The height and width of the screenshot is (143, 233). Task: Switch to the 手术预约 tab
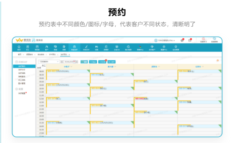(x=52, y=55)
